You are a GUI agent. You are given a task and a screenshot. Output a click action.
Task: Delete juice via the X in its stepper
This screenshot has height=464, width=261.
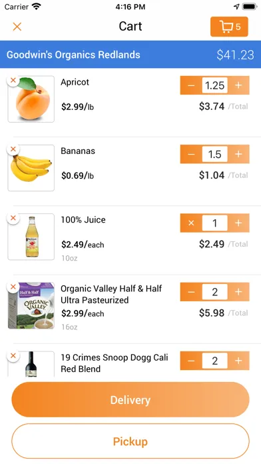[191, 223]
